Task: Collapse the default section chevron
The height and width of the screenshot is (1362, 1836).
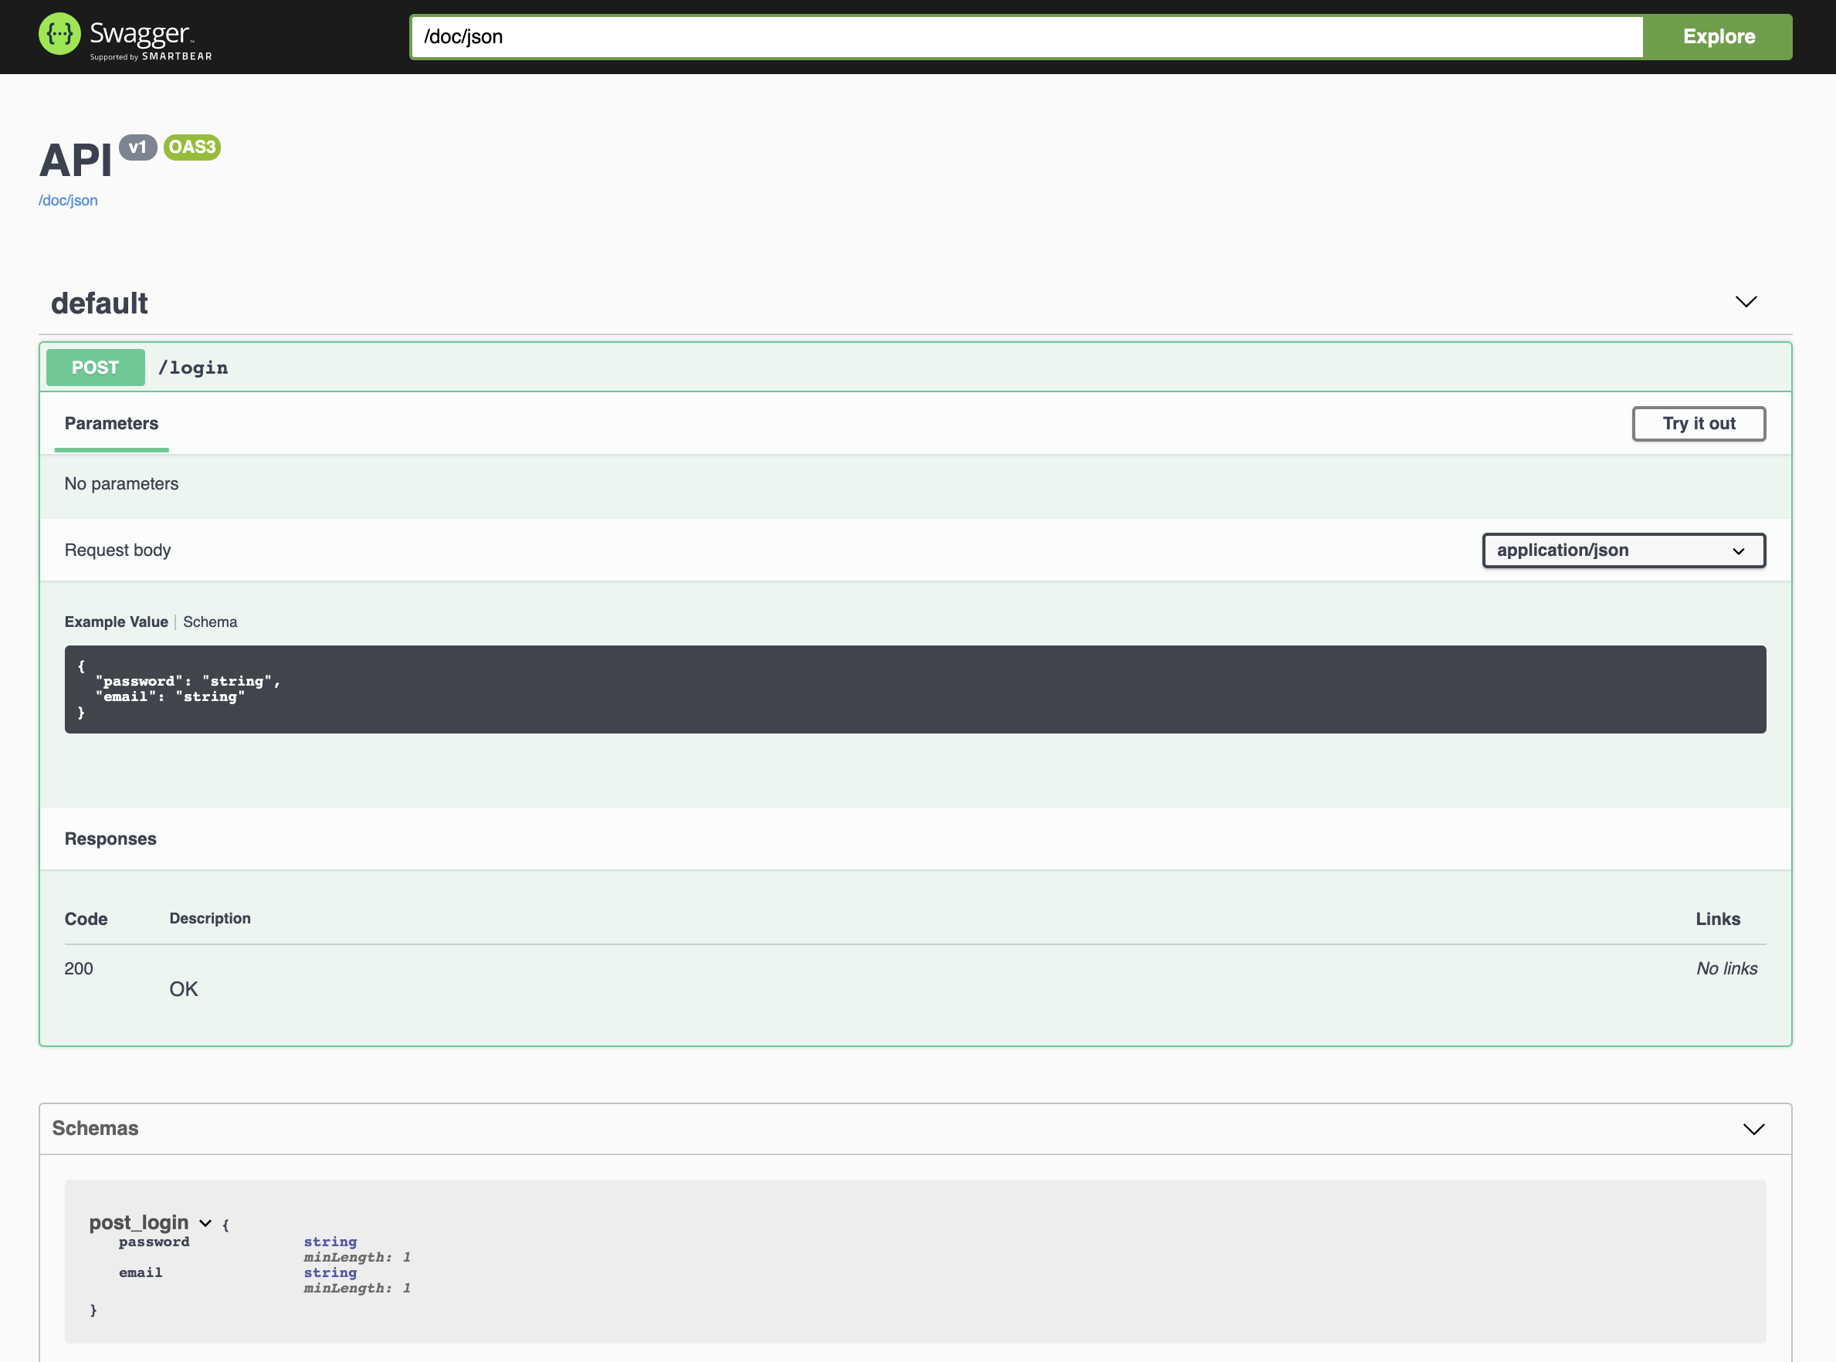Action: tap(1746, 302)
